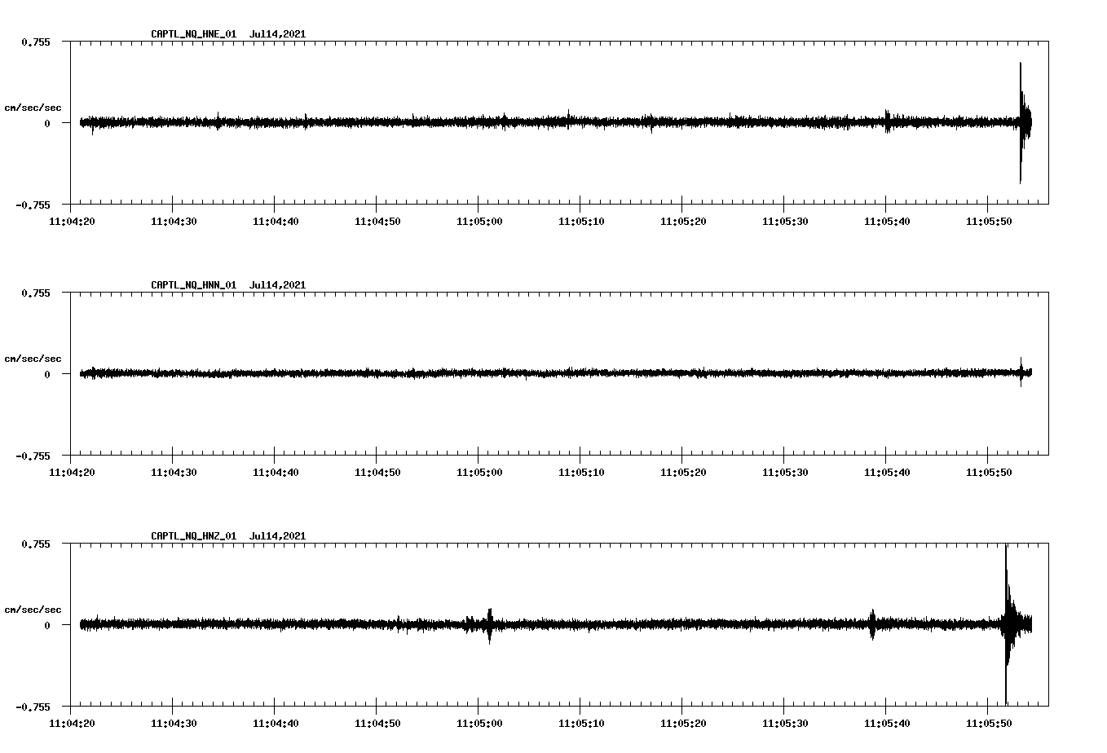The image size is (1107, 753).
Task: Click the CAPTL_NQ_HNZ_01 Jul14,2021 plot title
Action: click(228, 536)
